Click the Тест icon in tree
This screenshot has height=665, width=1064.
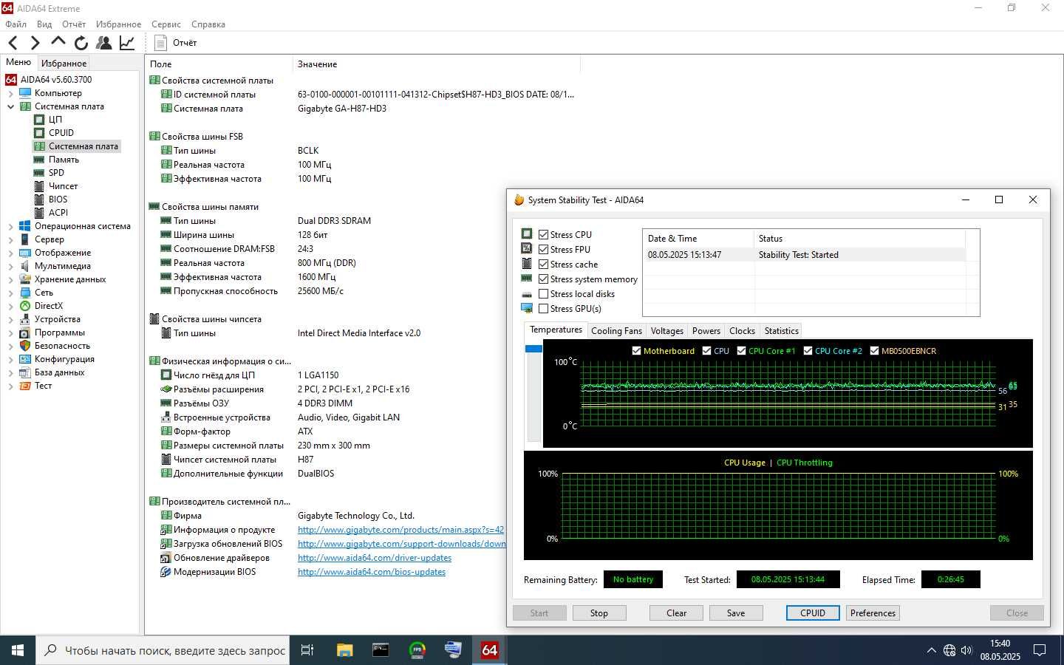click(x=25, y=386)
